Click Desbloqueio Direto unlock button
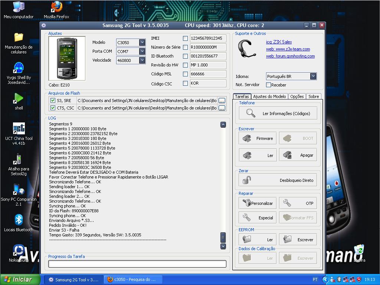Screen dimensions: 380x285 (278, 180)
